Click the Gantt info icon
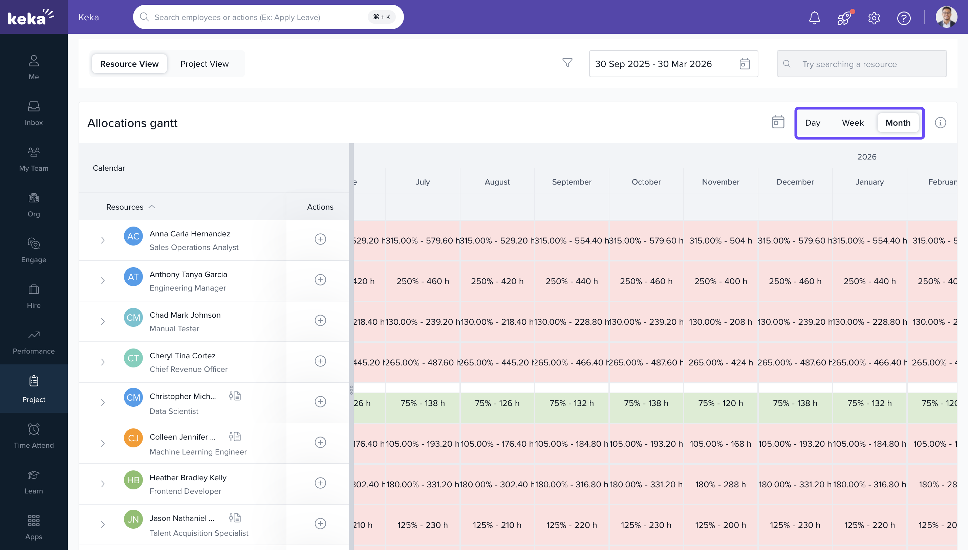 (x=940, y=123)
